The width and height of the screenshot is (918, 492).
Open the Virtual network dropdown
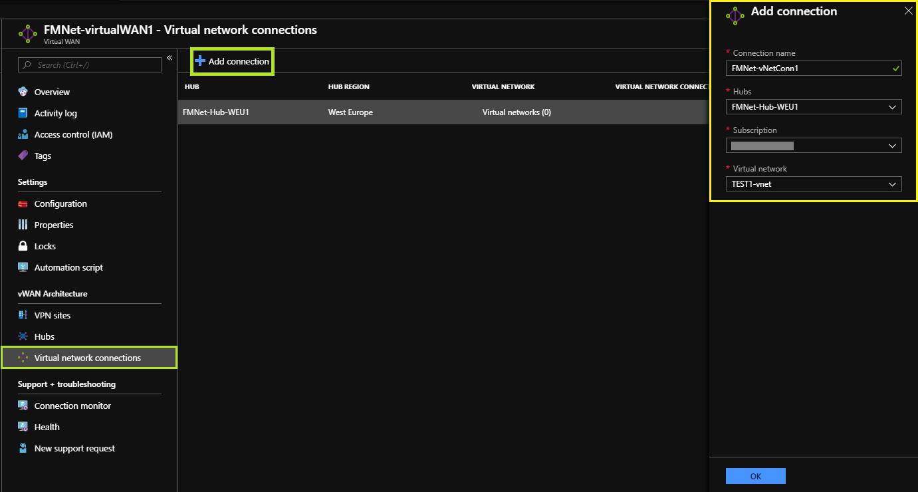click(814, 184)
